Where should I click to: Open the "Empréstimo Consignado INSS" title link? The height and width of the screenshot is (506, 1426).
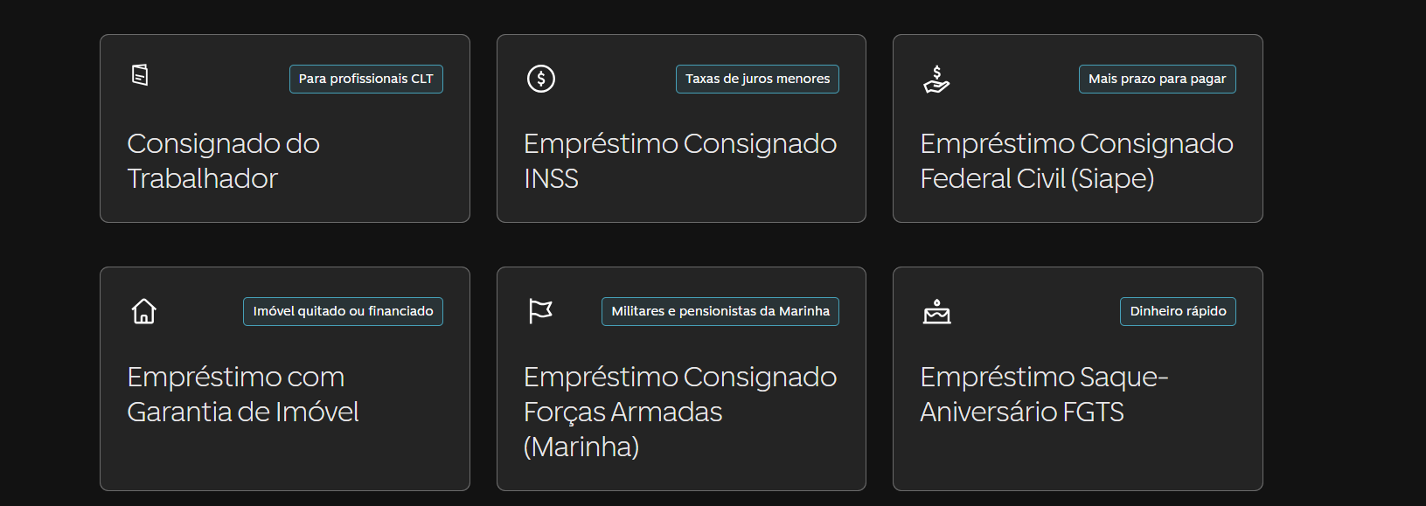(679, 161)
